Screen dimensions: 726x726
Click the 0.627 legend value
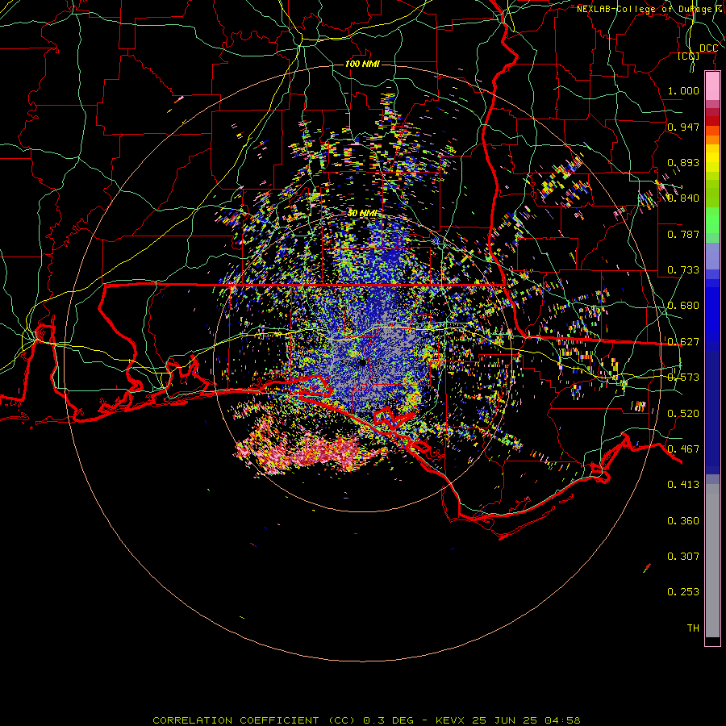pos(683,342)
